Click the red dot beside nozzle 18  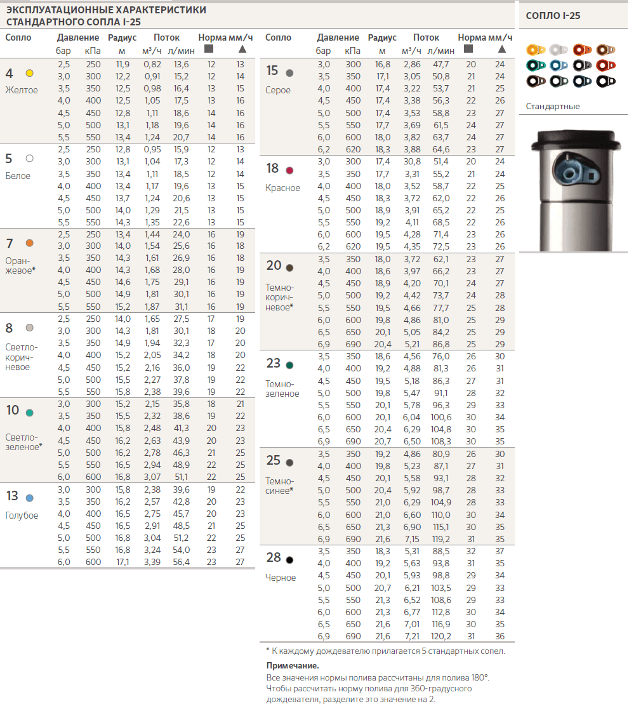pyautogui.click(x=289, y=170)
